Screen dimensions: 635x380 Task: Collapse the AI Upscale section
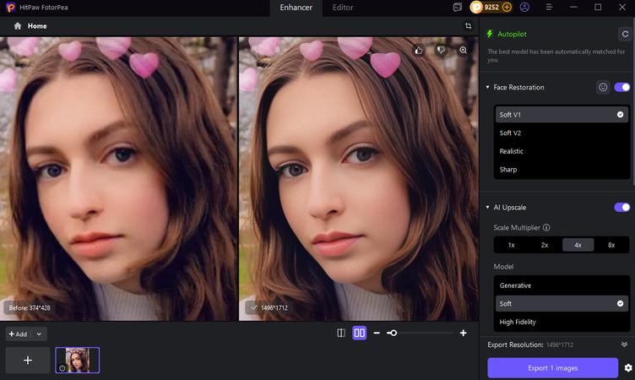click(x=487, y=208)
